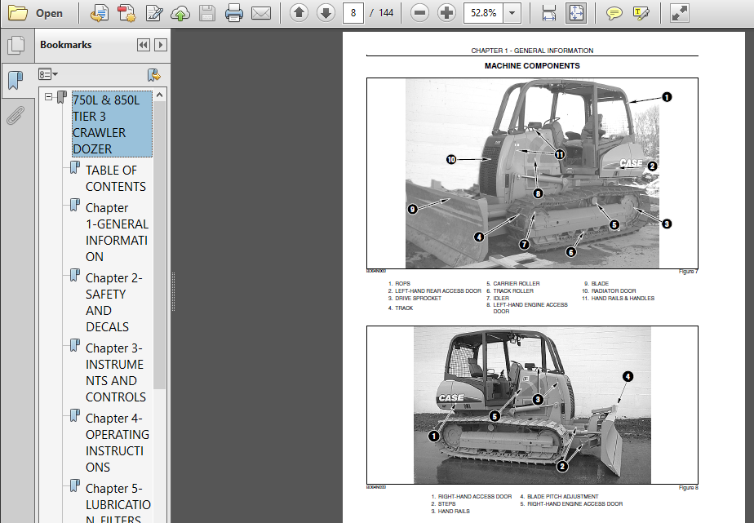Click the Figure 7 dozer photo
Screen dimensions: 754x523
pos(532,174)
